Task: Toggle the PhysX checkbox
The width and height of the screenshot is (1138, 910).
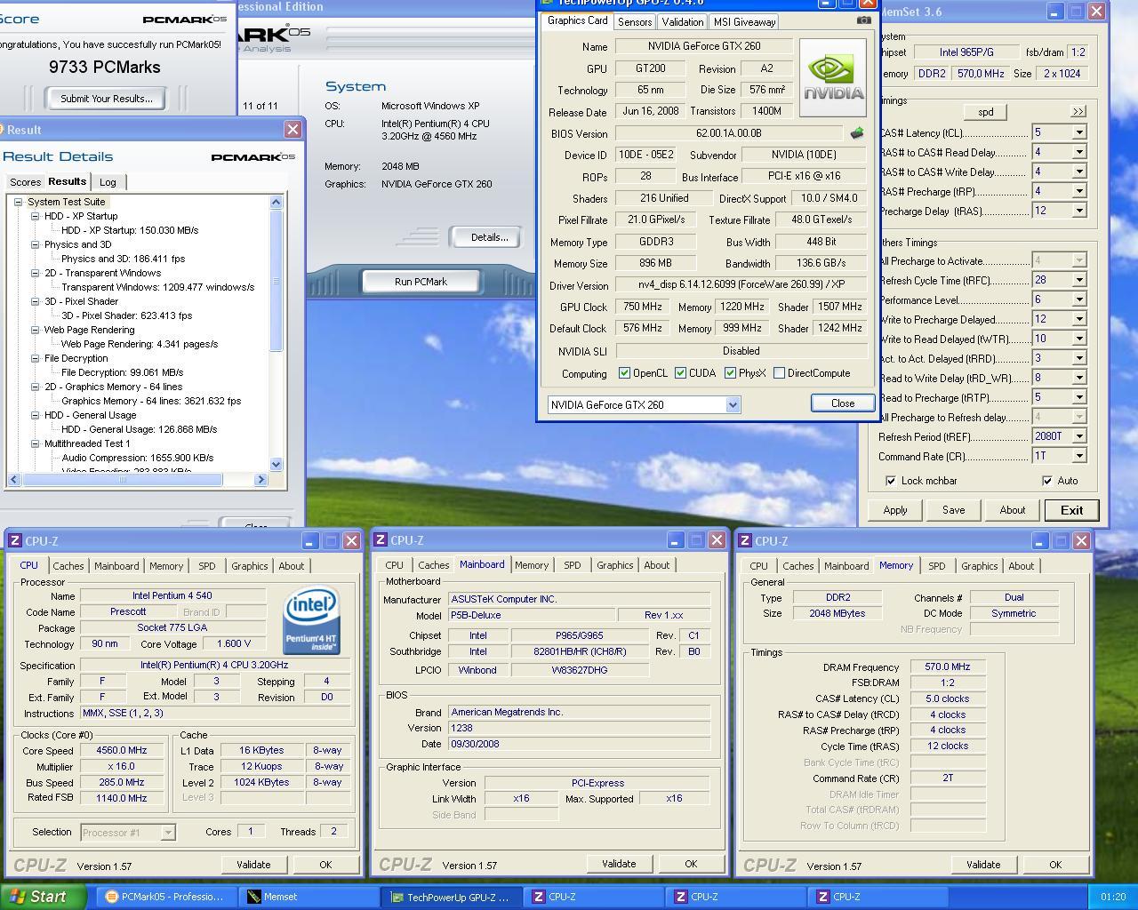Action: coord(730,373)
